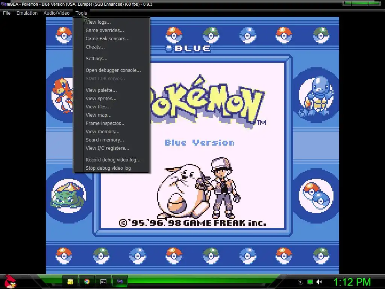Click the GAME FREAK inc. copyright text
This screenshot has height=289, width=385.
click(x=193, y=223)
